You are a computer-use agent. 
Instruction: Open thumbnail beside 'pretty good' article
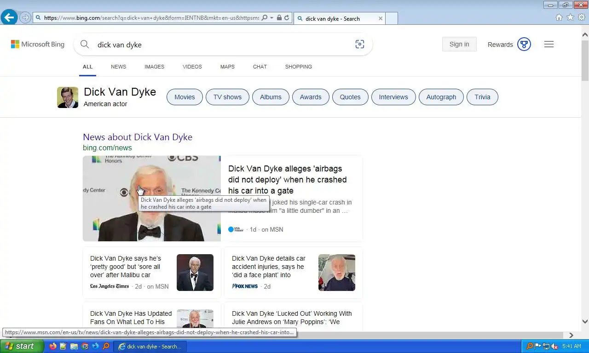[195, 273]
